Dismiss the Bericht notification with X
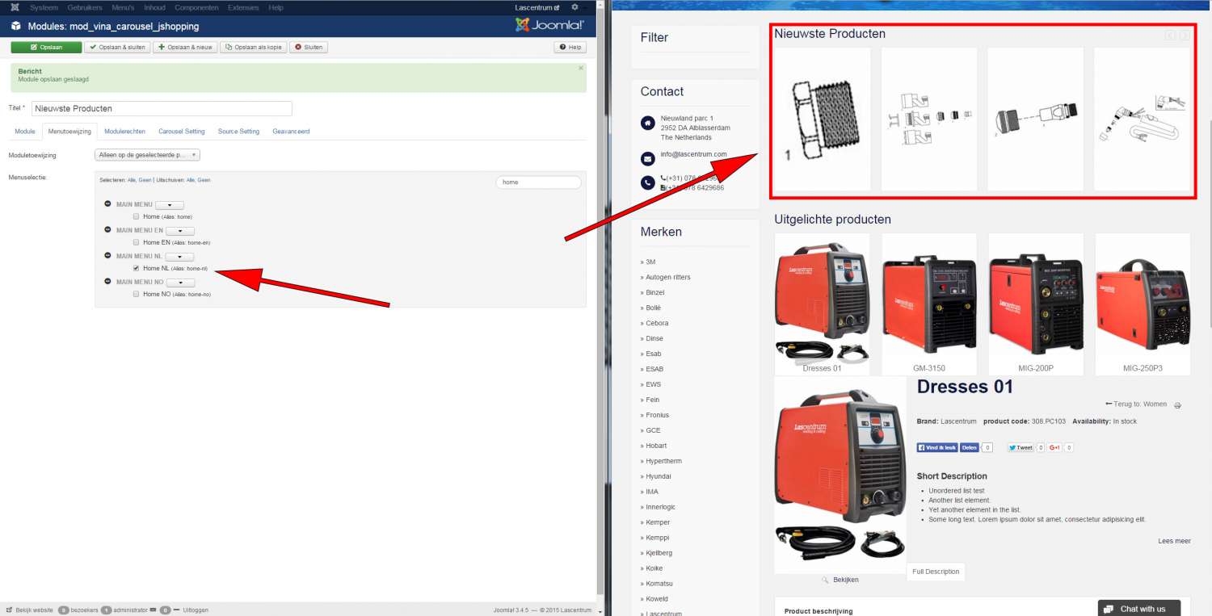The height and width of the screenshot is (616, 1212). pos(580,69)
